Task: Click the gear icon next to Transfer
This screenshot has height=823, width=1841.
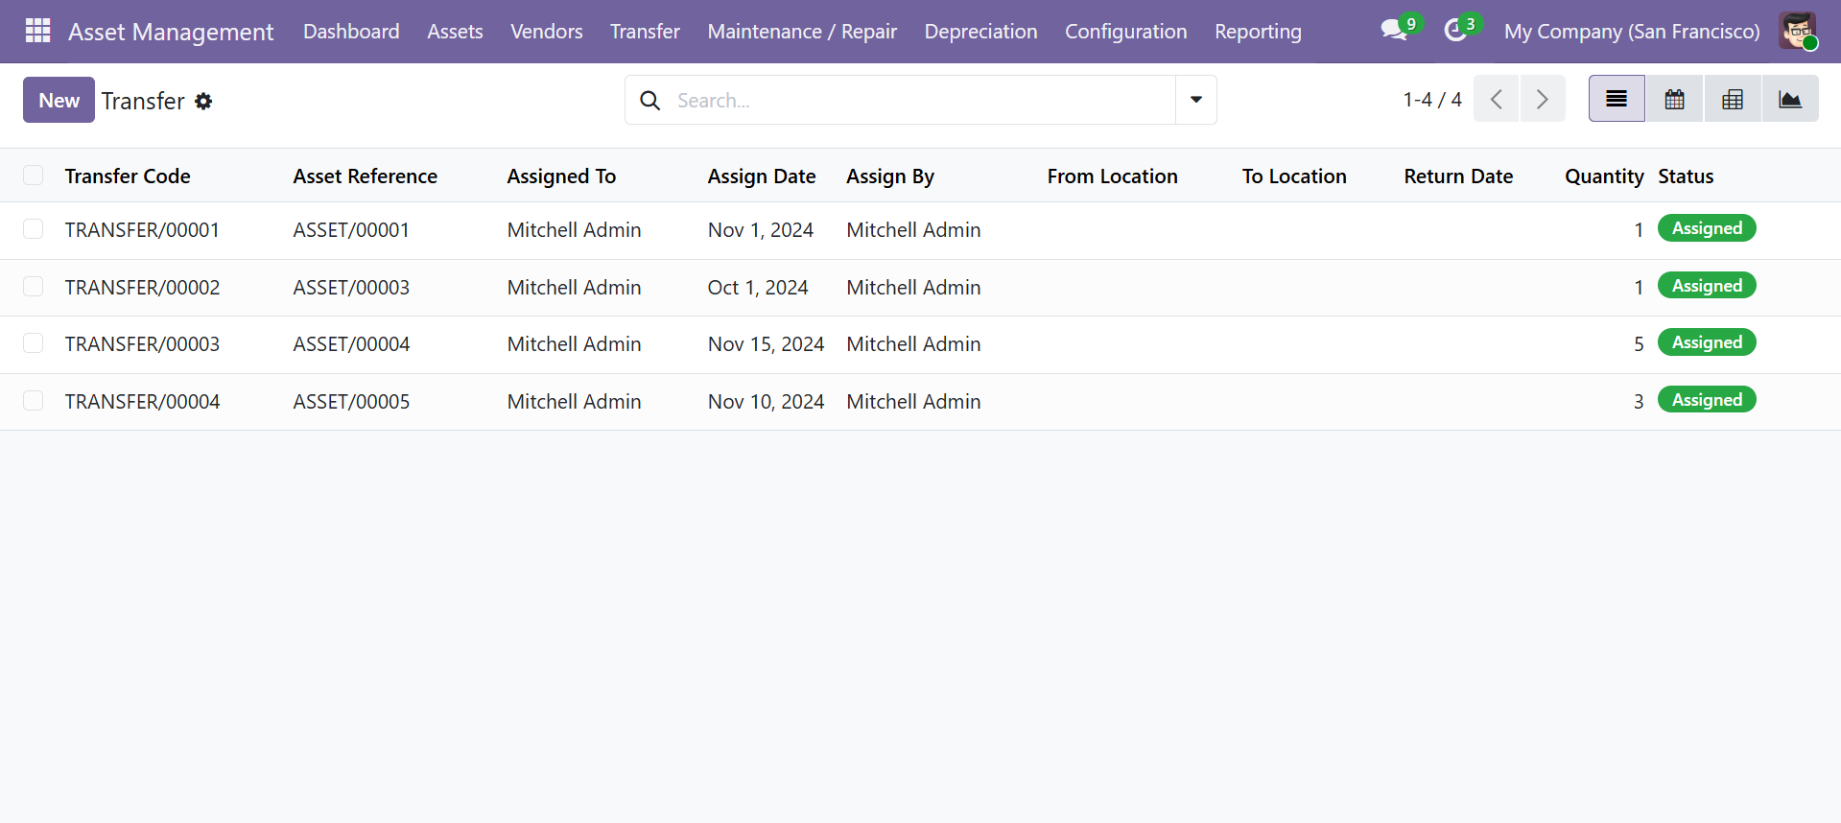Action: [203, 101]
